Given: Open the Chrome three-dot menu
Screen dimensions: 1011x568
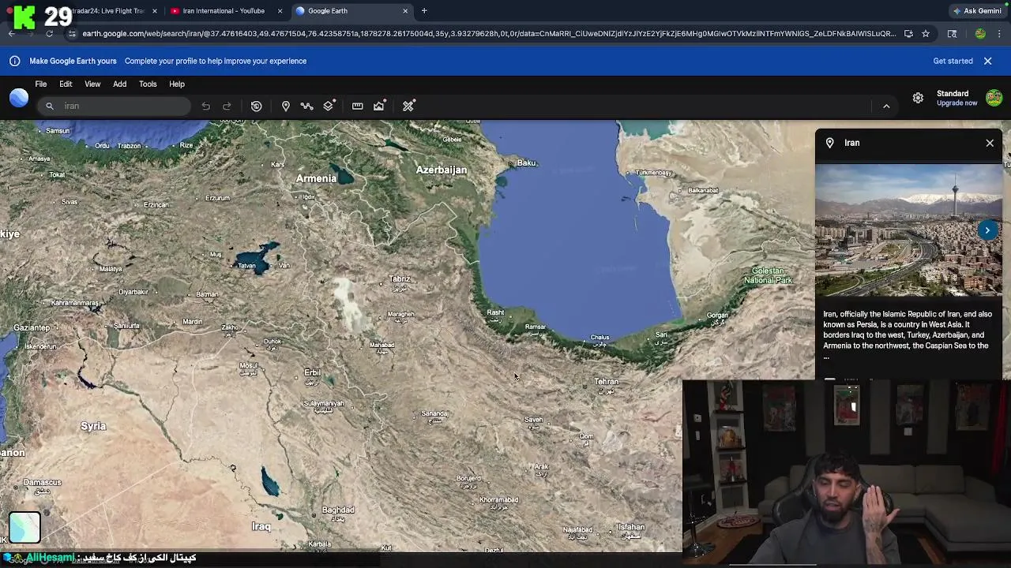Looking at the screenshot, I should click(1000, 34).
